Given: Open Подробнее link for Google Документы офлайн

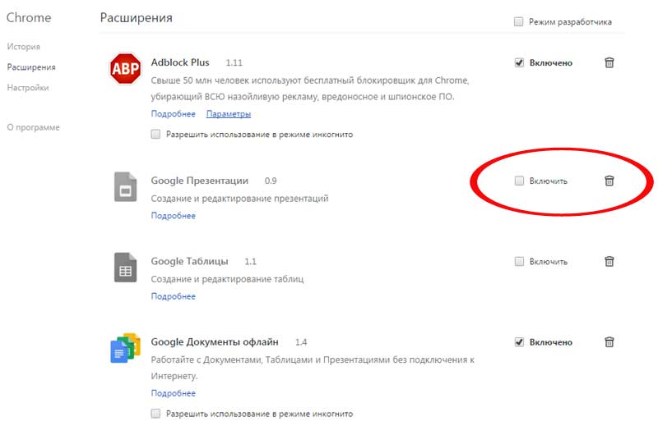Looking at the screenshot, I should coord(173,393).
